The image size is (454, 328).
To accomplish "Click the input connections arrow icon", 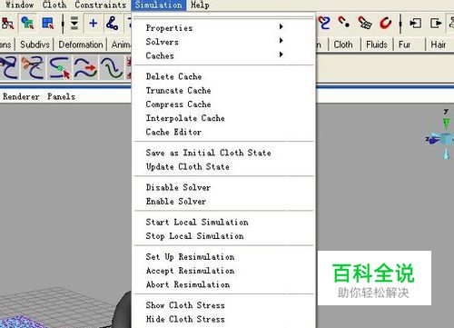I will tap(415, 23).
